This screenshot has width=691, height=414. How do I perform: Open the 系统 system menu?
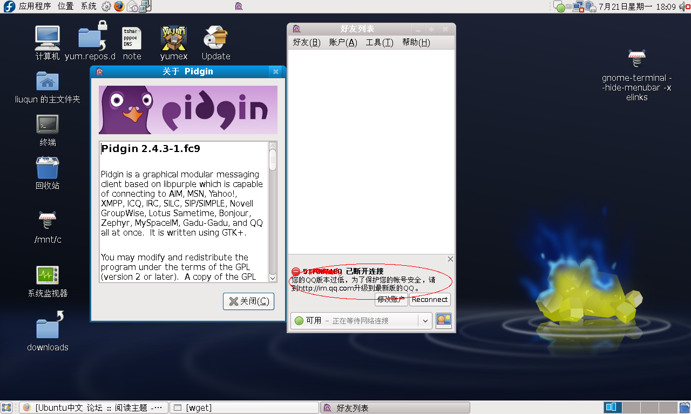pyautogui.click(x=89, y=6)
